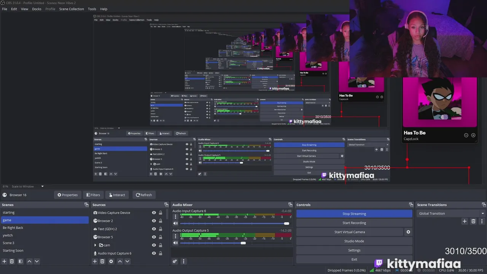Mute Audio Input Capture 6 speaker

pyautogui.click(x=175, y=223)
